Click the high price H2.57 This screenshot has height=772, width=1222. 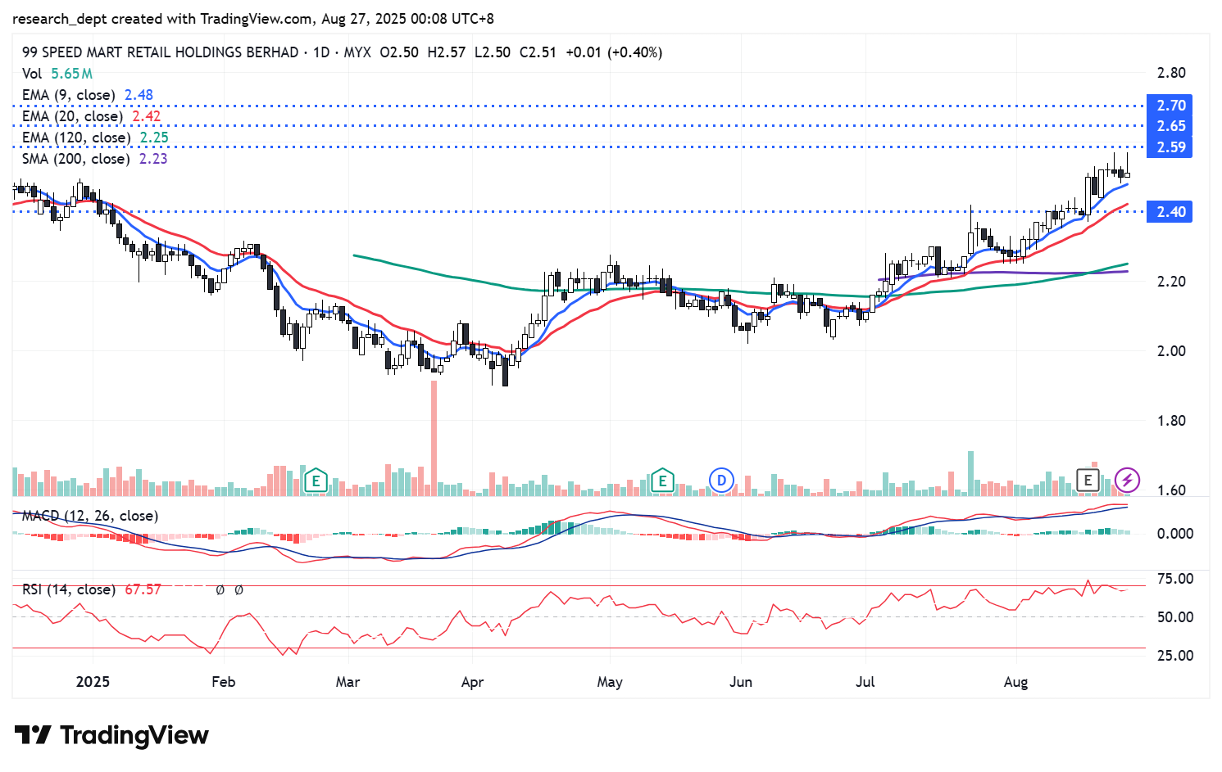tap(446, 52)
